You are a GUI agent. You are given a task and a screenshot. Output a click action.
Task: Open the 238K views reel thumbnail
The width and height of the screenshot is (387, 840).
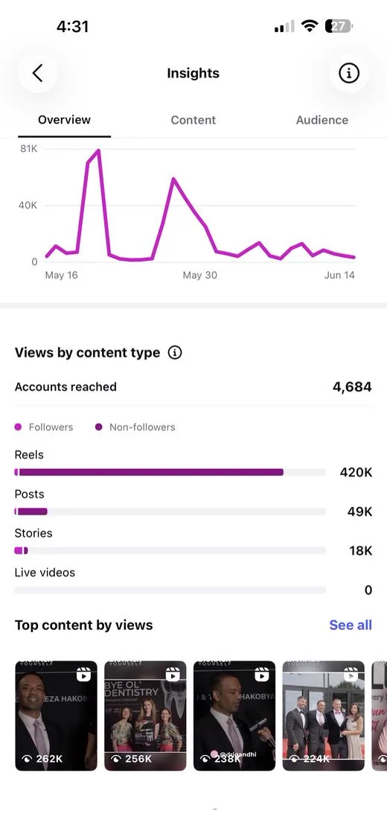pyautogui.click(x=234, y=716)
